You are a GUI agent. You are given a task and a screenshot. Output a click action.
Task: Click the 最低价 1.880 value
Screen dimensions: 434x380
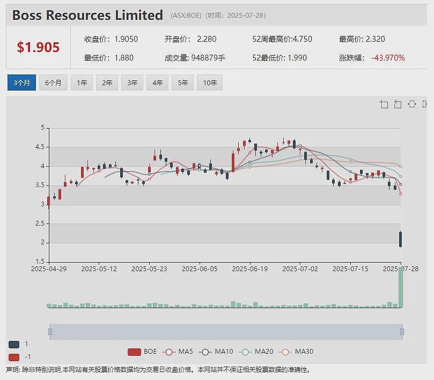[124, 58]
